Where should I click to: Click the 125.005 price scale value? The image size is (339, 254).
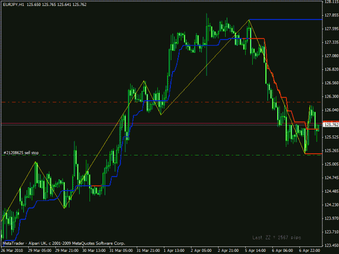click(331, 164)
